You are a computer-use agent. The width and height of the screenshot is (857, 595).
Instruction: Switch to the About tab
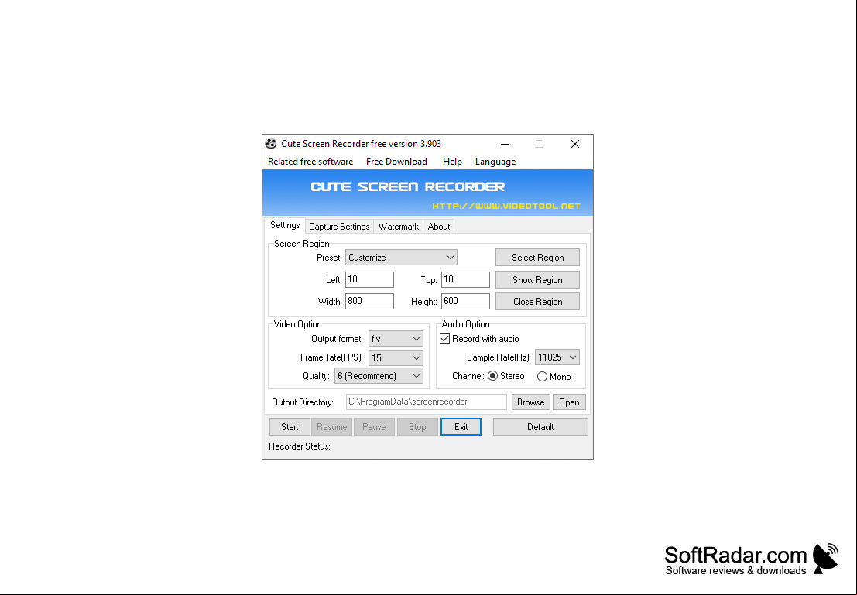click(439, 227)
